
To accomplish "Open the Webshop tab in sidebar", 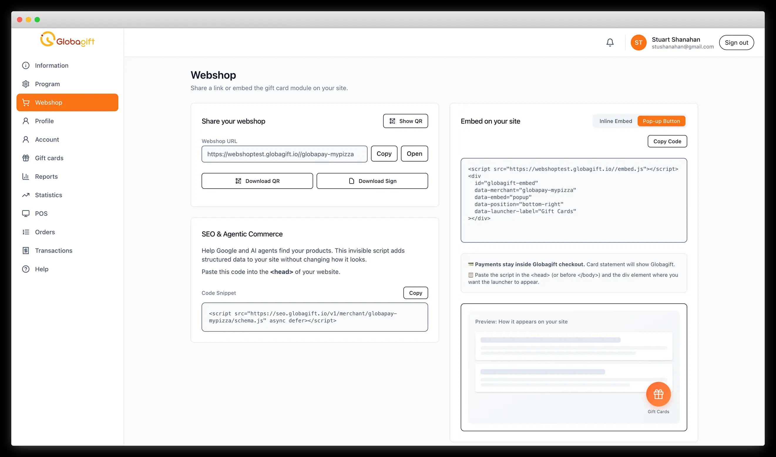I will coord(48,102).
